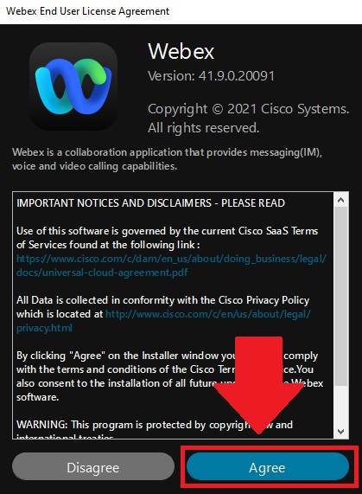Screen dimensions: 362x494
Task: Open the cisco.com doing_business legal link
Action: (171, 259)
